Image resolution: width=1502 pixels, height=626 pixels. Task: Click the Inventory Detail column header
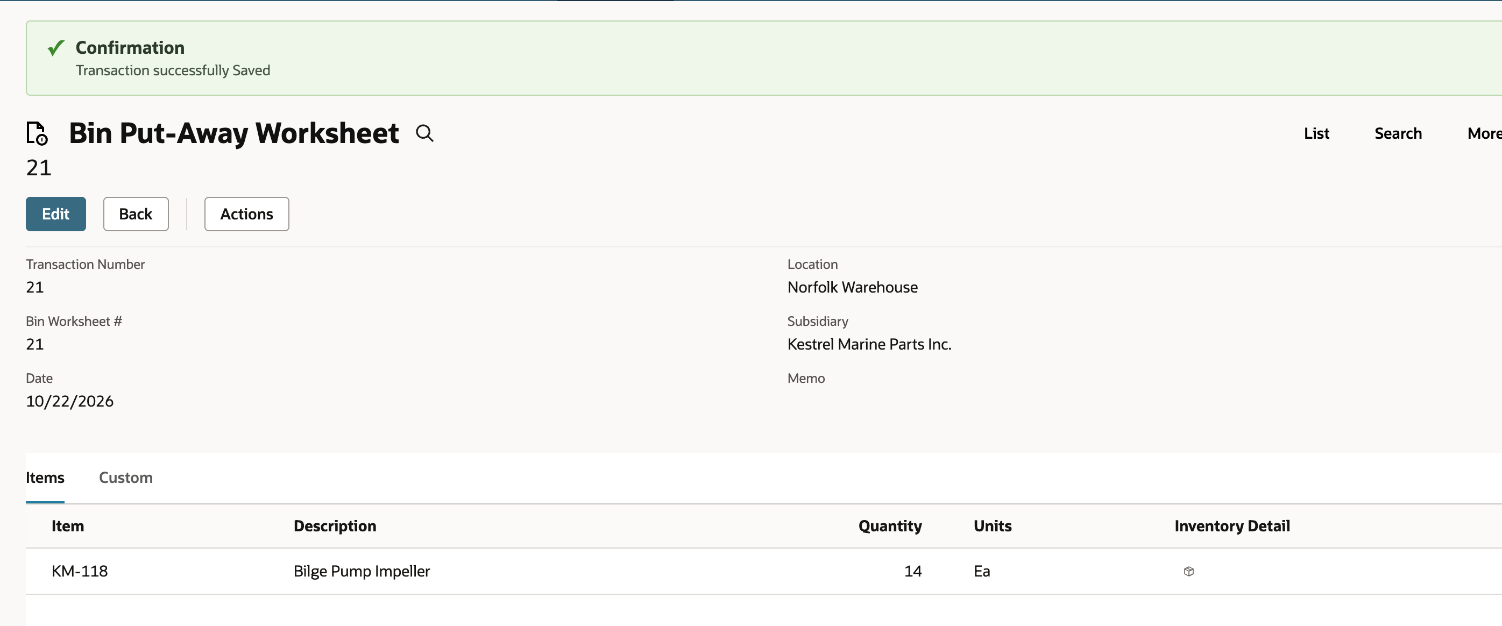(x=1232, y=526)
